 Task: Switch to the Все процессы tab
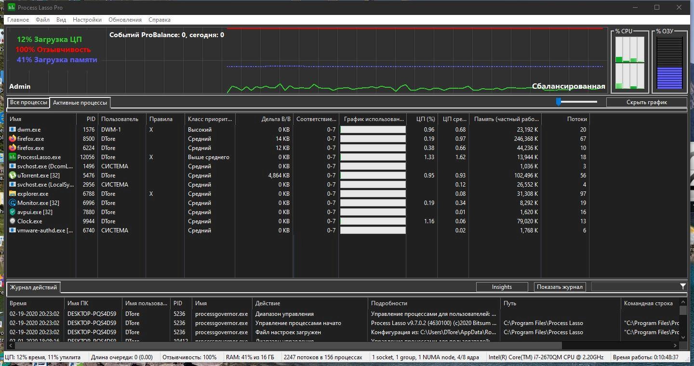(x=28, y=102)
